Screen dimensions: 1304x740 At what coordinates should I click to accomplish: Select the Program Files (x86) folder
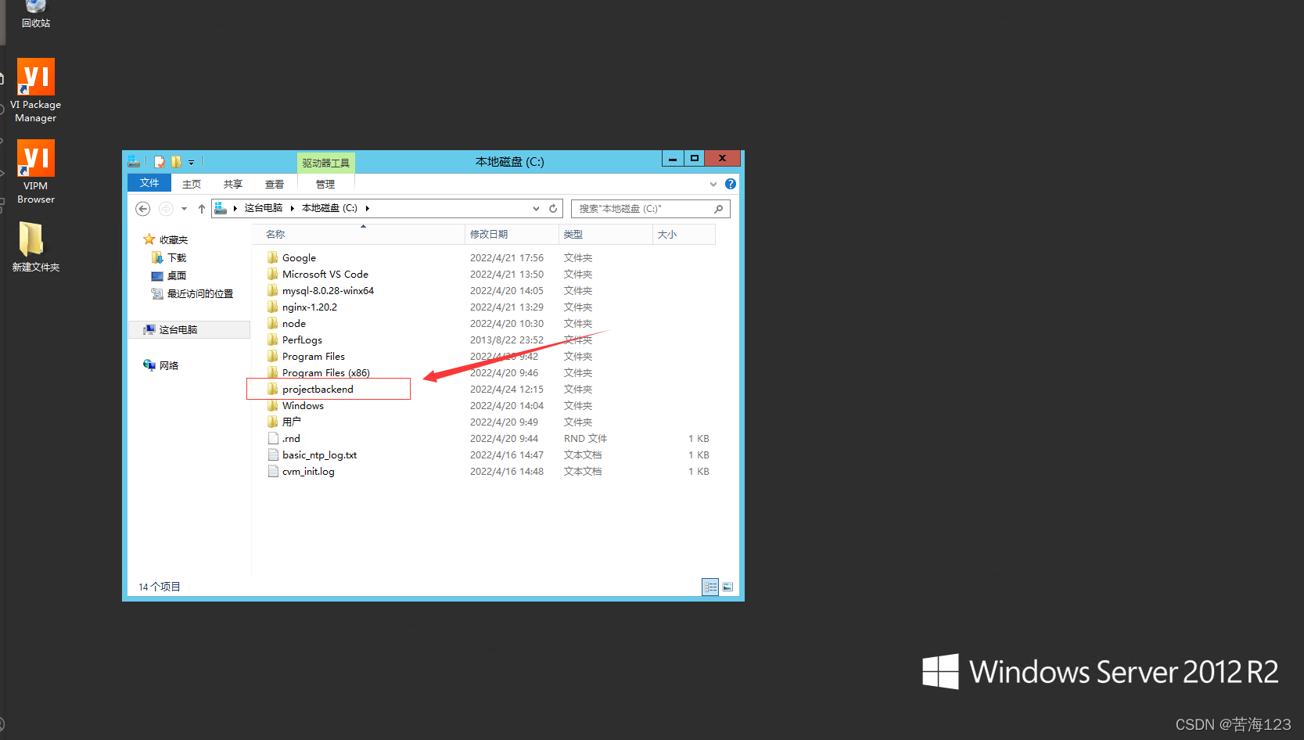click(318, 372)
